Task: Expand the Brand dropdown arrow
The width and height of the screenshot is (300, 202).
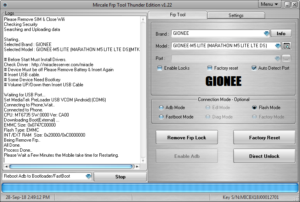Action: point(266,34)
